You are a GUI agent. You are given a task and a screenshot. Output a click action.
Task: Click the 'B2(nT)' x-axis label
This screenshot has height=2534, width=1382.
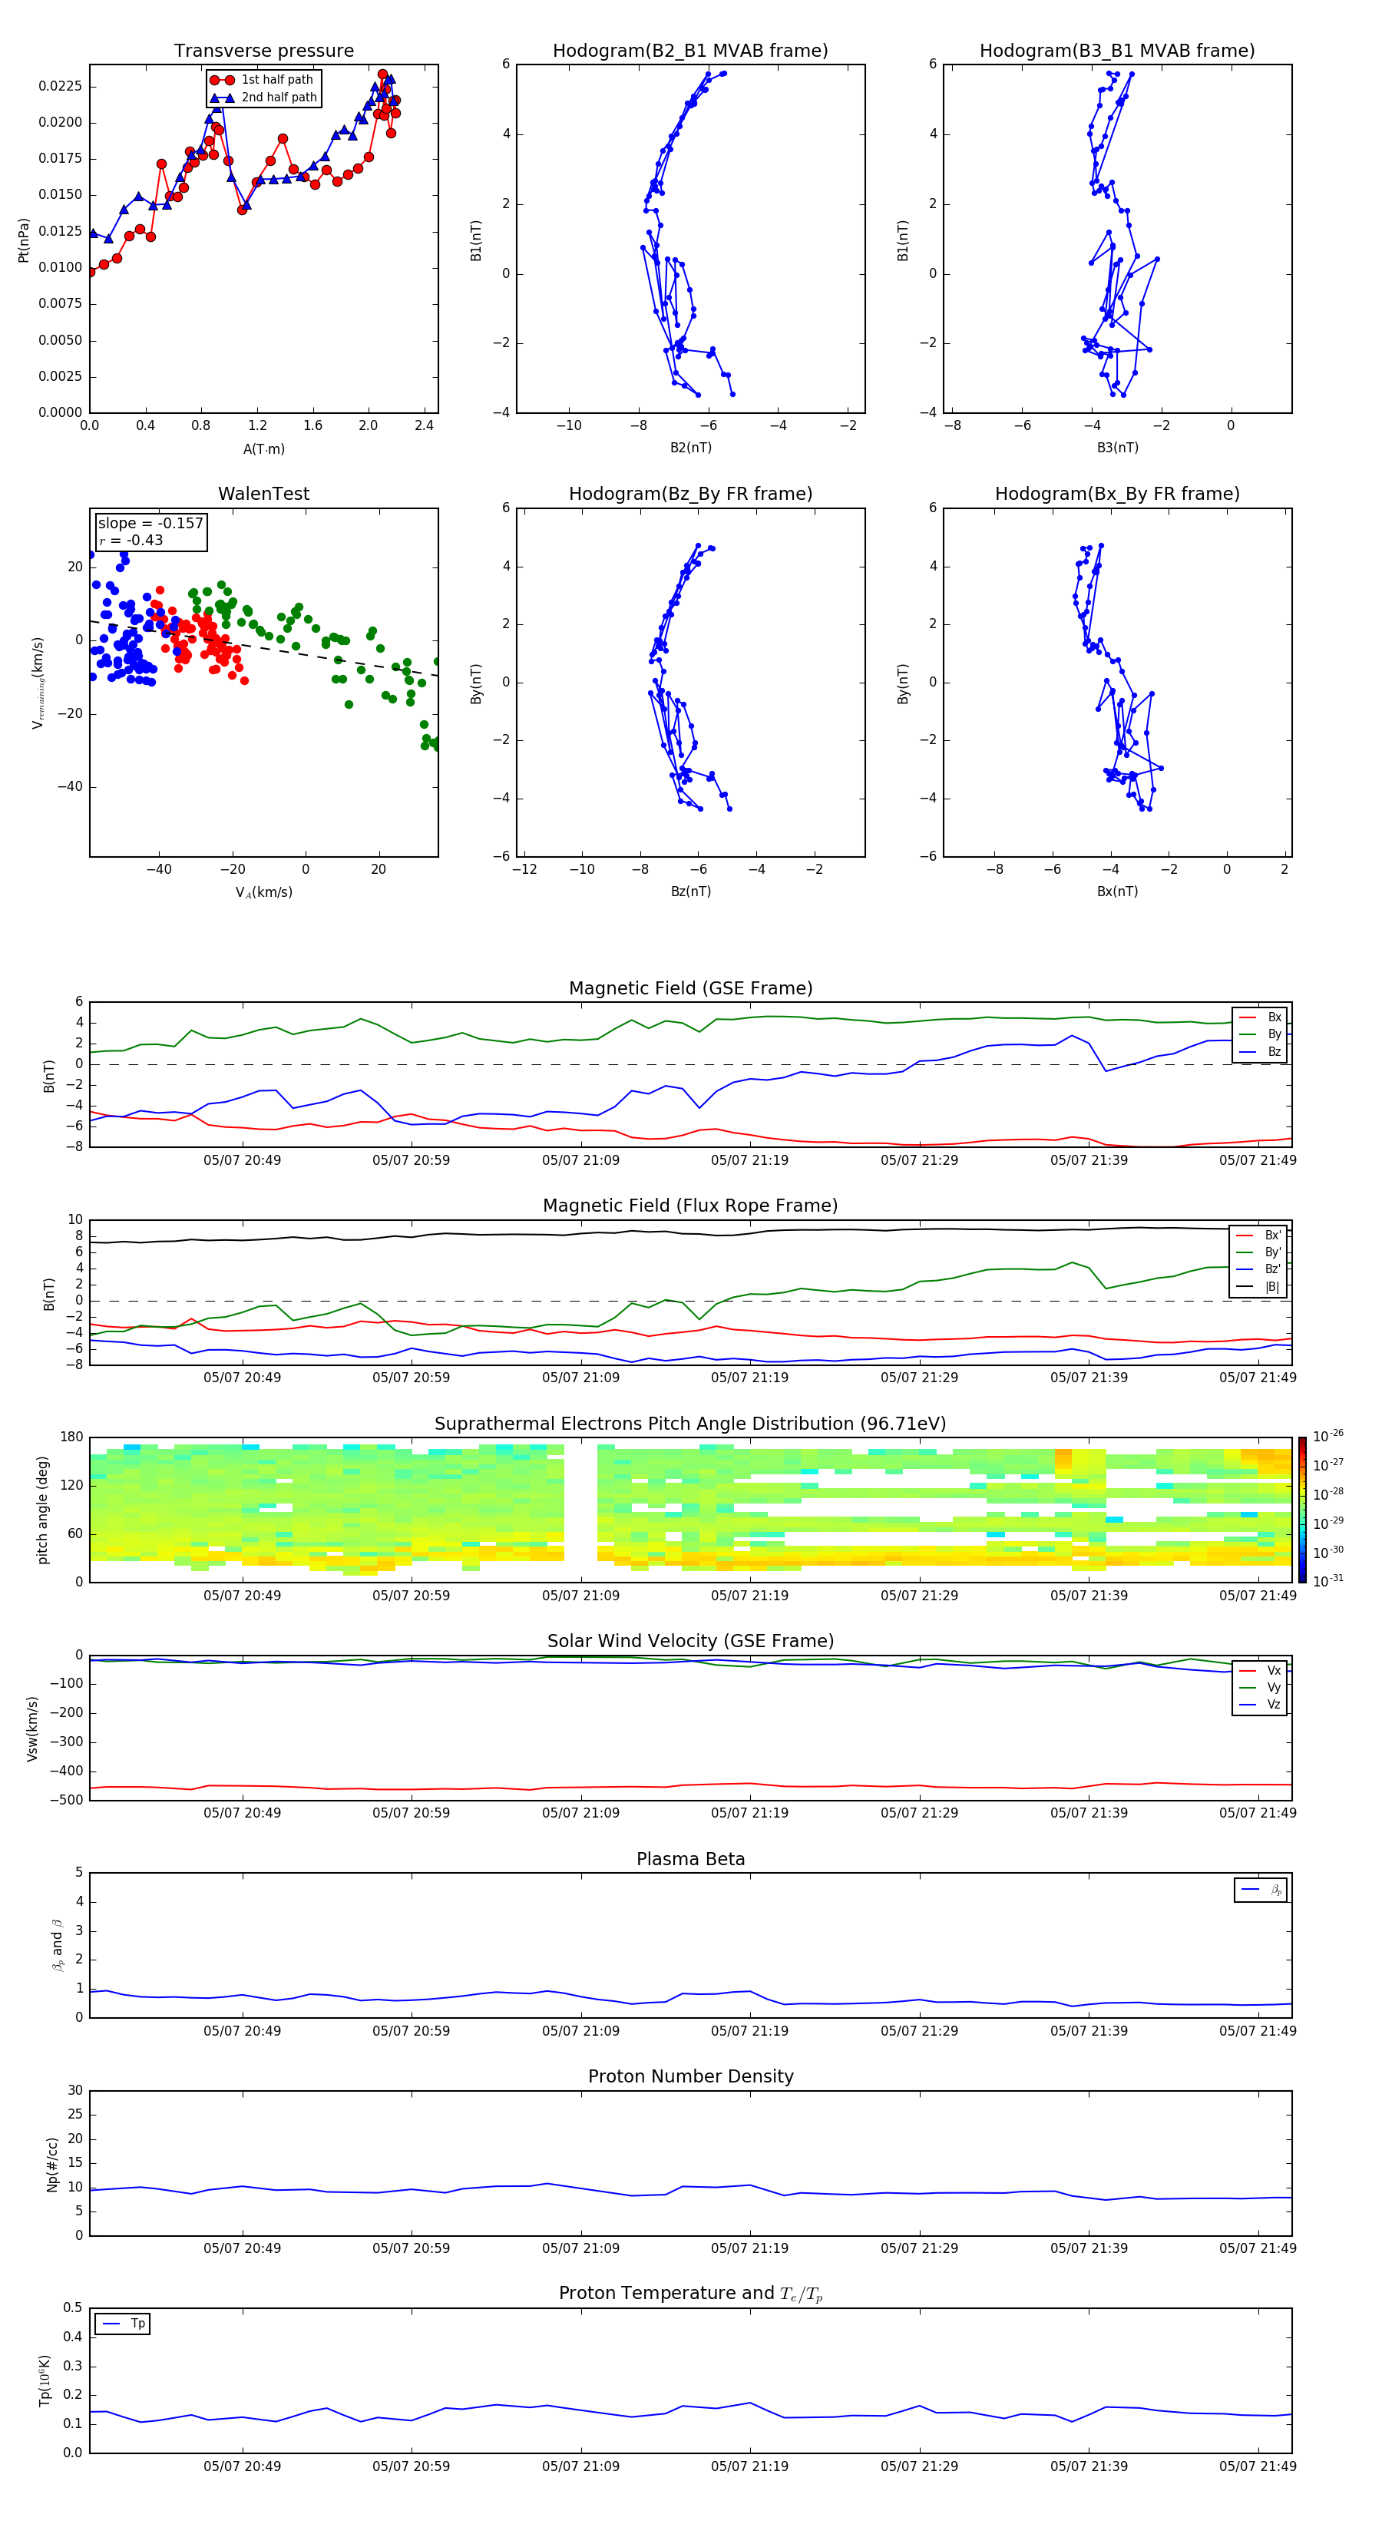(x=690, y=448)
